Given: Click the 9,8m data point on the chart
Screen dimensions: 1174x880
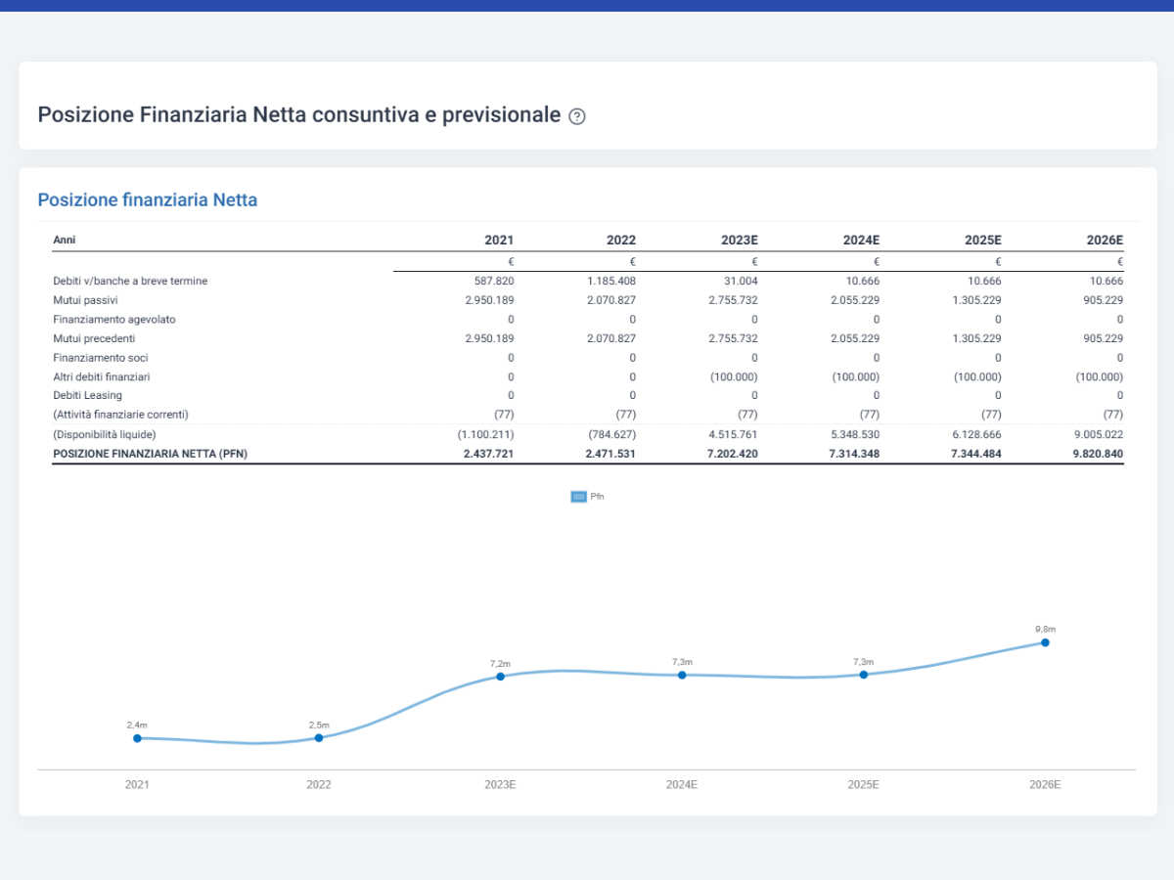Looking at the screenshot, I should coord(1045,642).
